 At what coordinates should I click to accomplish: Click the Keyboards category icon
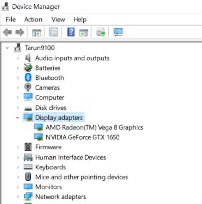pyautogui.click(x=28, y=167)
